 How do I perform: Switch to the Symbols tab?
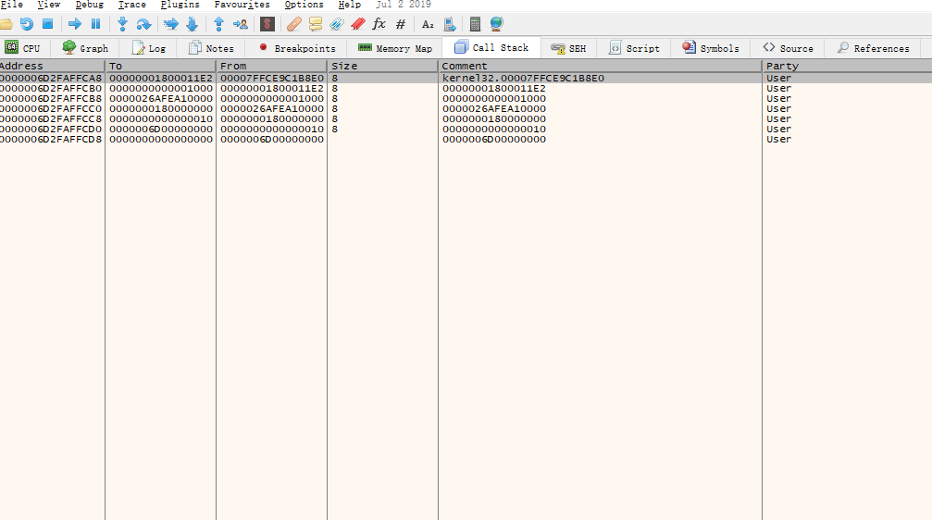coord(710,48)
